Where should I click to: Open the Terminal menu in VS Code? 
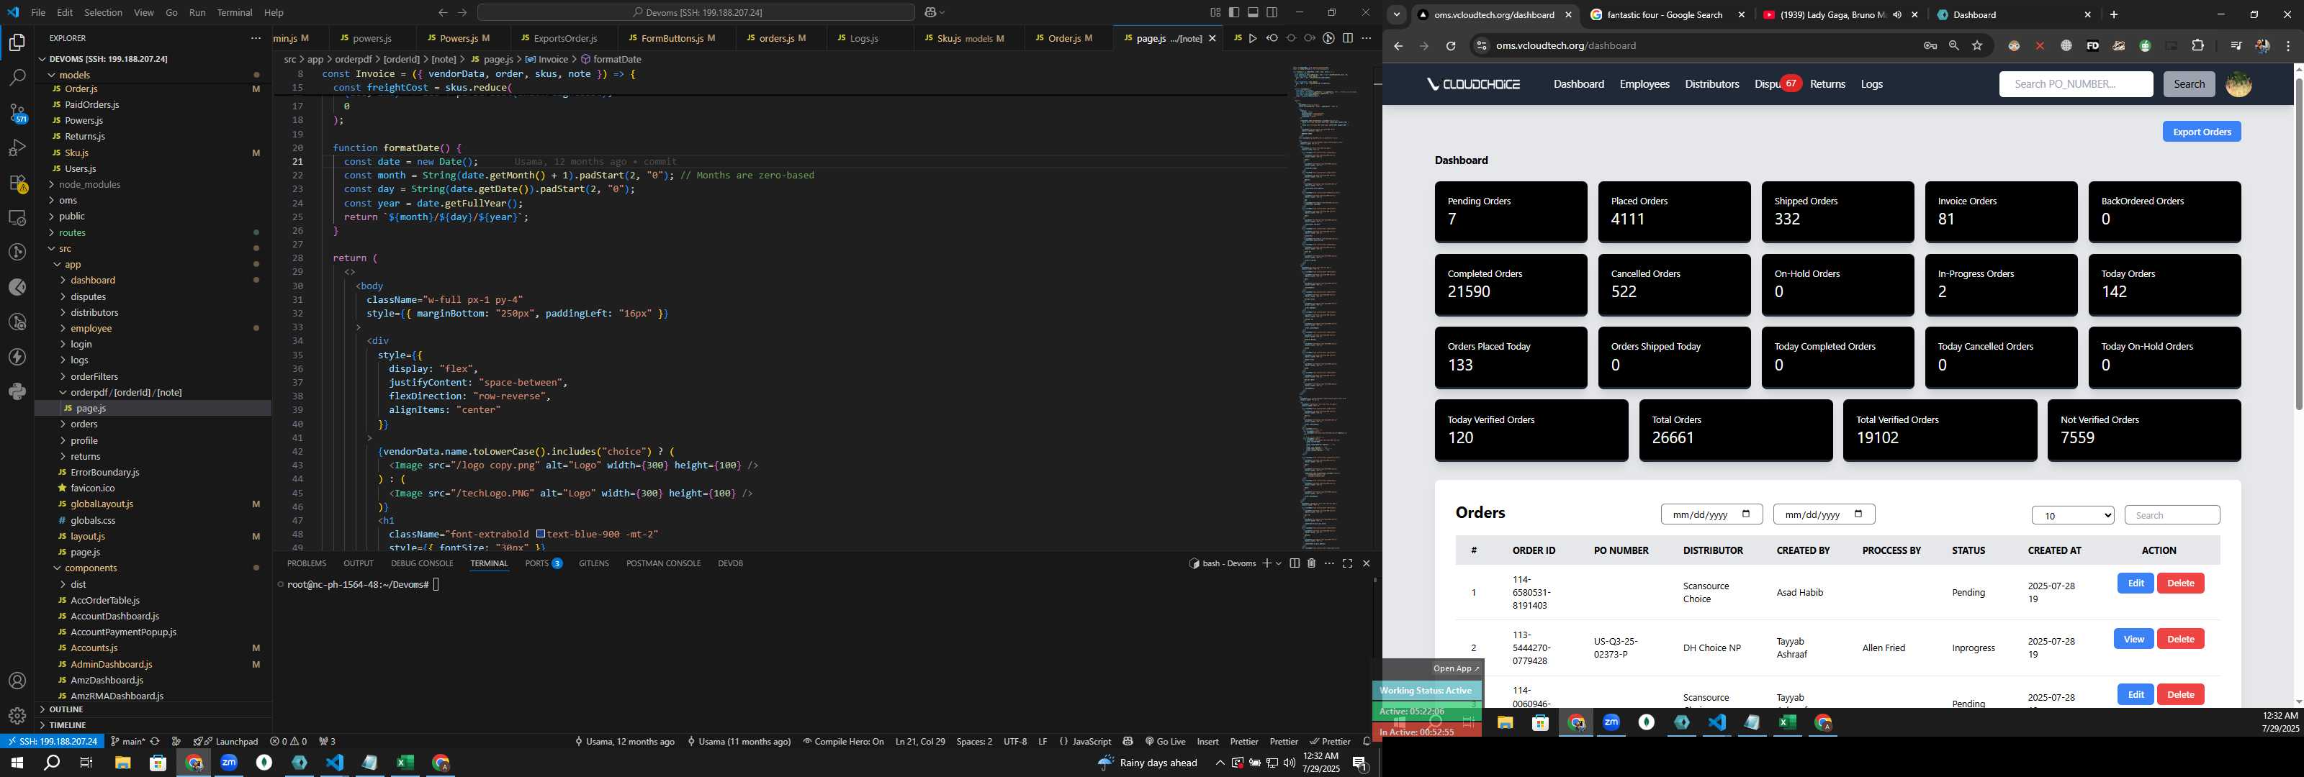coord(234,12)
